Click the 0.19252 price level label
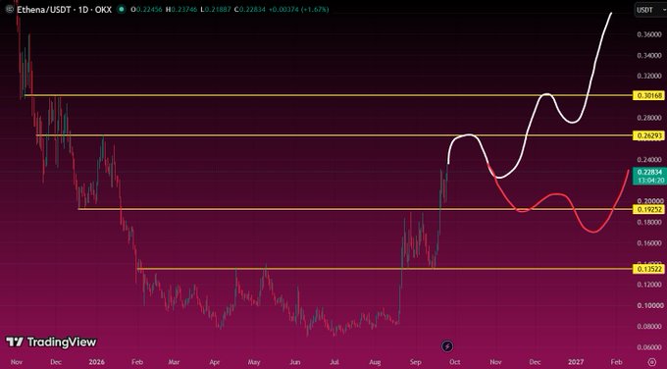 click(648, 209)
